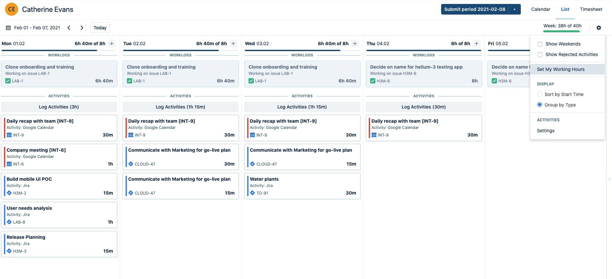Click the calendar date range icon
Viewport: 612px width, 279px height.
pos(8,28)
